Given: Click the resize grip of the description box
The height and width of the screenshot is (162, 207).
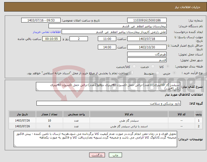Looking at the screenshot, I should point(38,89).
